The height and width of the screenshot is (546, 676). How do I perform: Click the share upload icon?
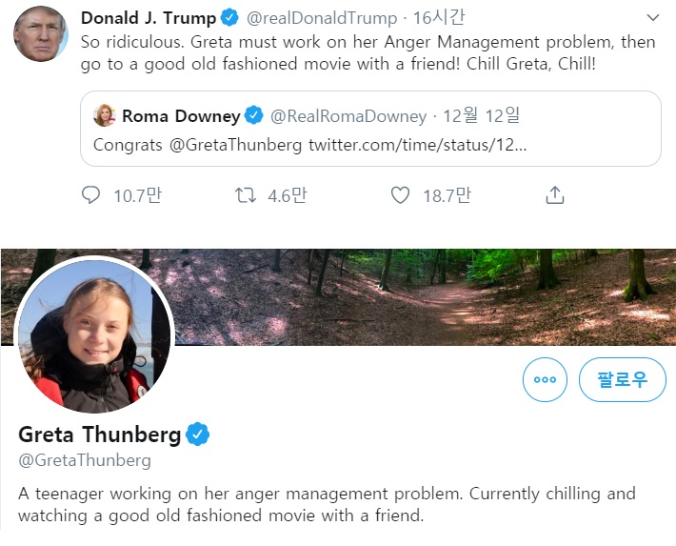[555, 195]
